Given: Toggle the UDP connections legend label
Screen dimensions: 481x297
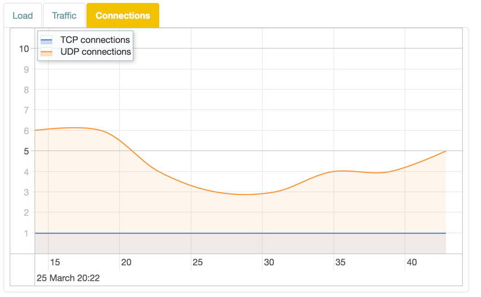Looking at the screenshot, I should [95, 52].
